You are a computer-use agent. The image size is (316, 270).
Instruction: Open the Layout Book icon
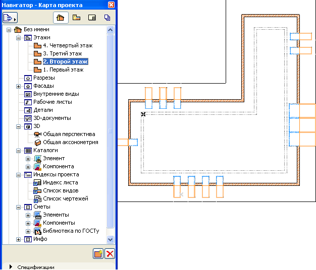(x=92, y=18)
